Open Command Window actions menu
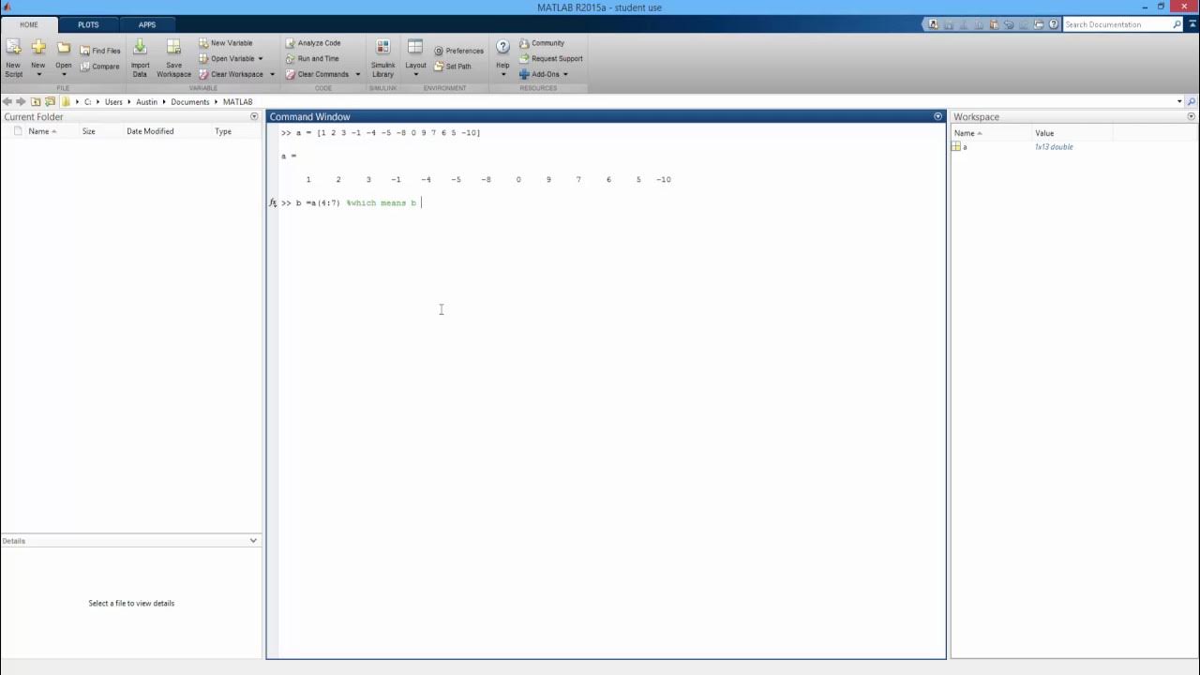1200x675 pixels. [x=937, y=116]
